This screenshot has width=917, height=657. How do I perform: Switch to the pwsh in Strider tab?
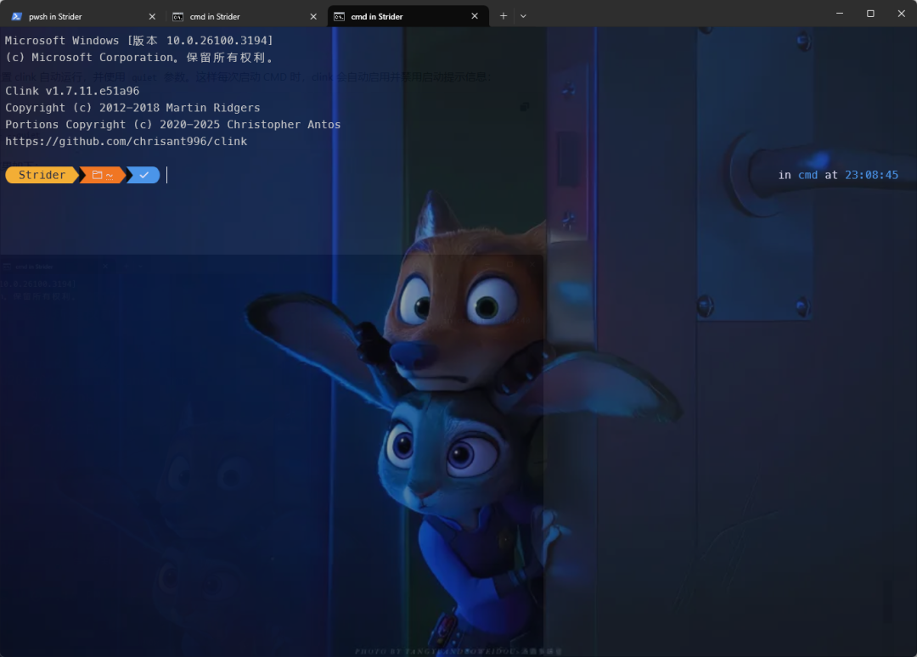click(84, 16)
